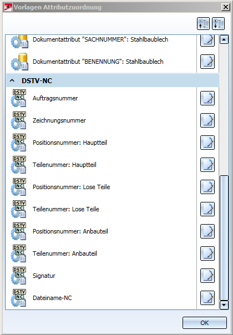233x335 pixels.
Task: Click the scrollbar up arrow
Action: (x=224, y=39)
